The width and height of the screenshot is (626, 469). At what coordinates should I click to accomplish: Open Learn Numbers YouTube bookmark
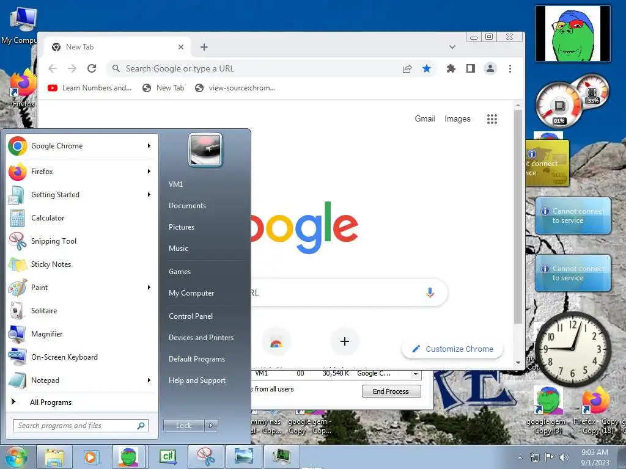pos(90,88)
